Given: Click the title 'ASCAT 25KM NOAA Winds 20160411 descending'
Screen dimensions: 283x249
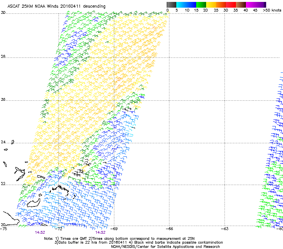Looking at the screenshot, I should (x=56, y=6).
